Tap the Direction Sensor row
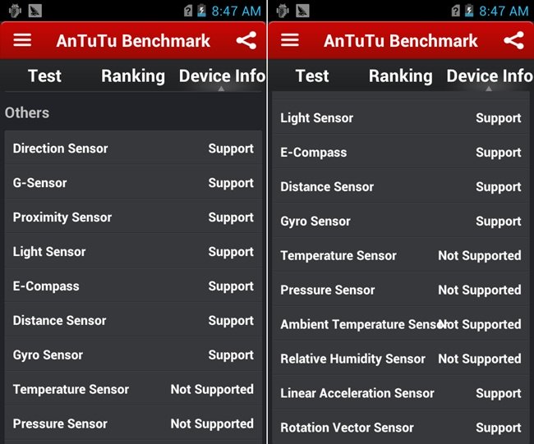Screen dimensions: 534x444 tap(133, 149)
